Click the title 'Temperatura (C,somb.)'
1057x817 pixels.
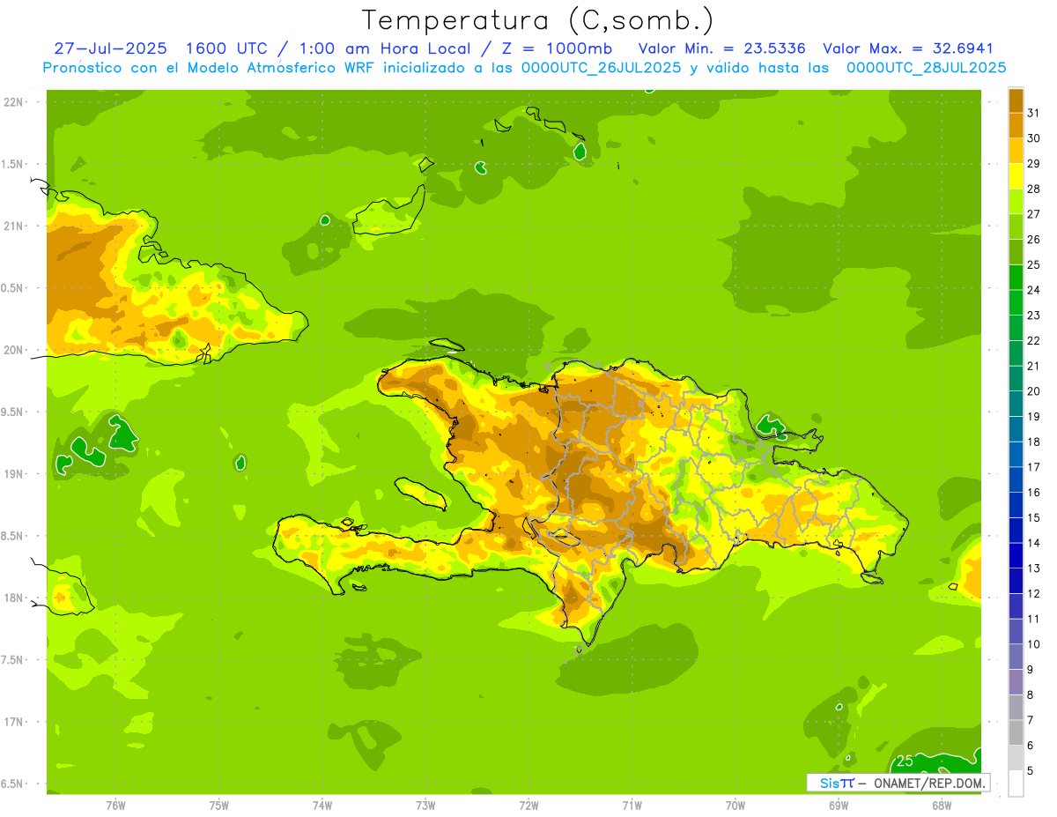538,20
